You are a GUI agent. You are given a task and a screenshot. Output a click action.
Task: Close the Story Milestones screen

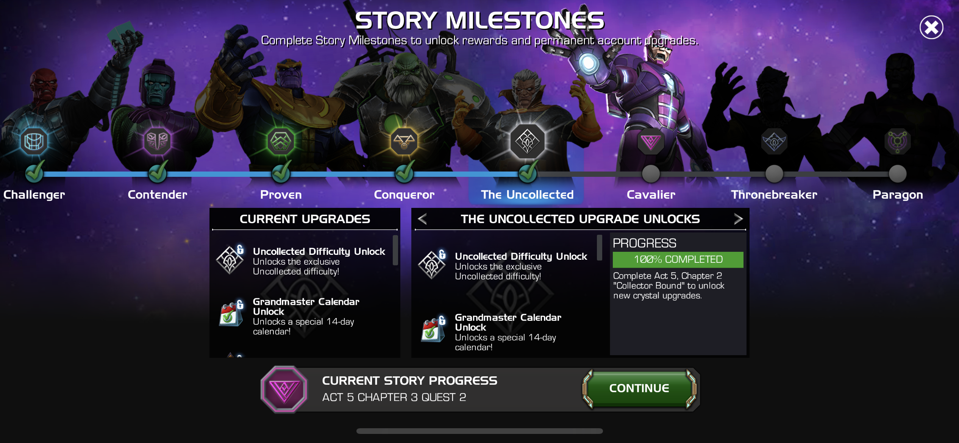click(x=931, y=27)
